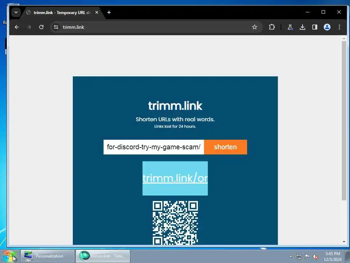View site information icon in address bar
Image resolution: width=350 pixels, height=263 pixels.
(56, 27)
